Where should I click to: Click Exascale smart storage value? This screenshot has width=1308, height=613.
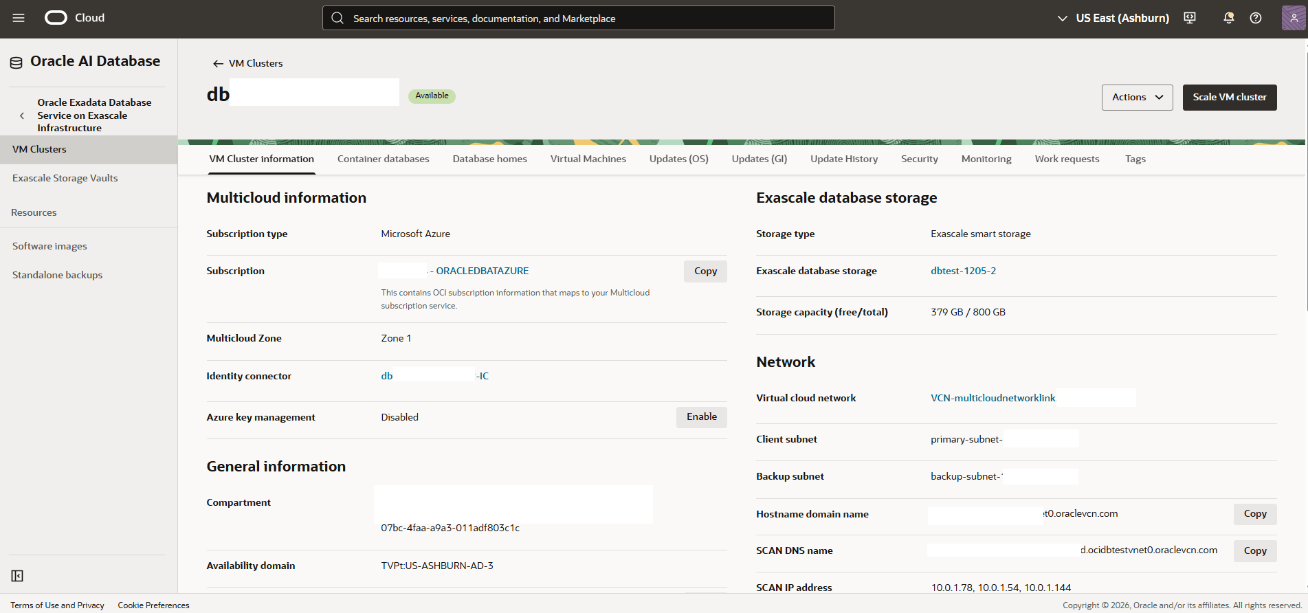(x=981, y=234)
